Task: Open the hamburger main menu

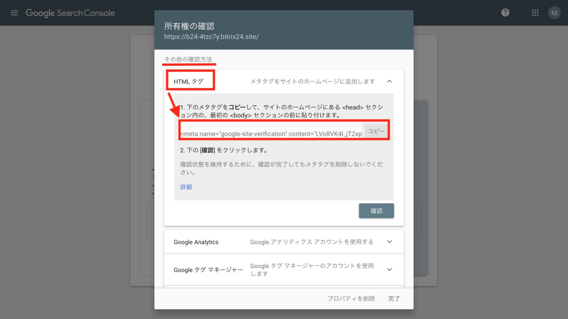Action: pyautogui.click(x=14, y=13)
